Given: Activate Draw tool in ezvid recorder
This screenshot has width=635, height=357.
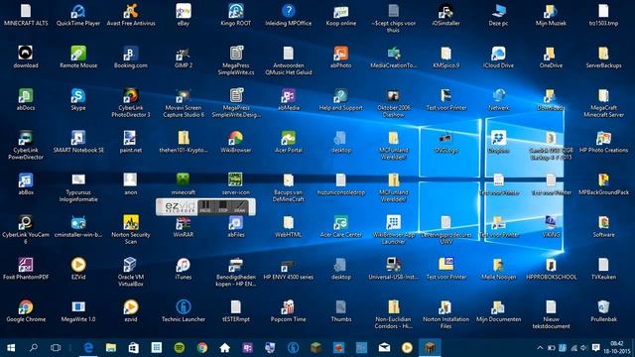Looking at the screenshot, I should click(240, 206).
